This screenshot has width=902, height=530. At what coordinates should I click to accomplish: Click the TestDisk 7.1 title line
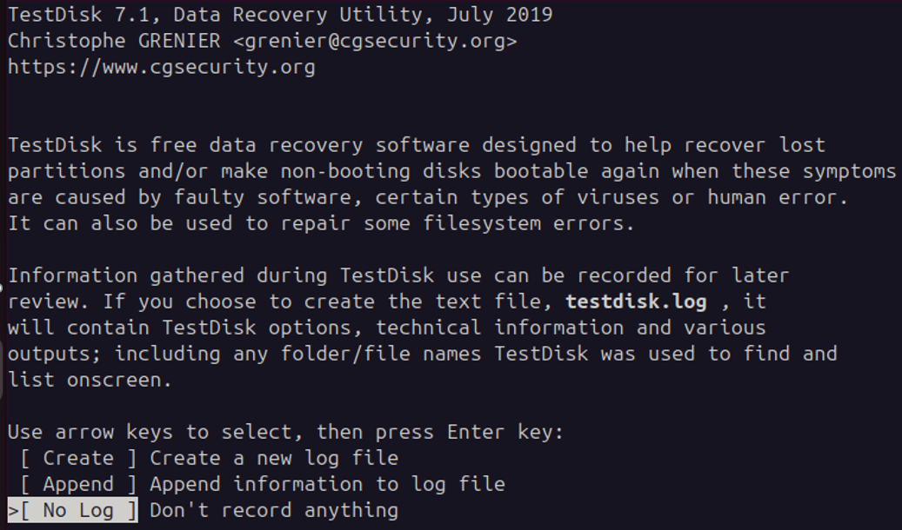(280, 15)
